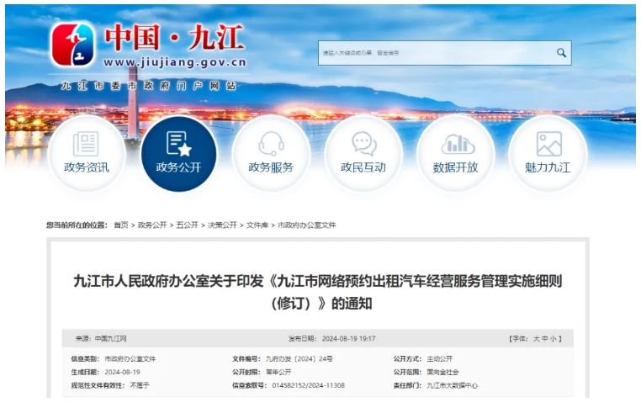This screenshot has width=641, height=413.
Task: Click the generation date 2024-08-19
Action: pos(122,372)
